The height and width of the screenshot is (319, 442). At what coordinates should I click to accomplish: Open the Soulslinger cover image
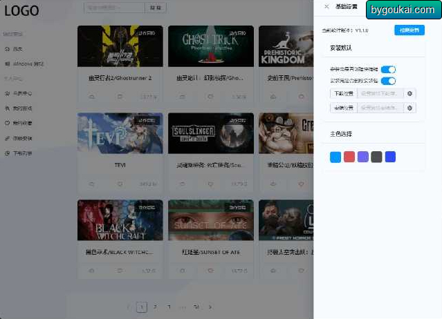pos(211,133)
